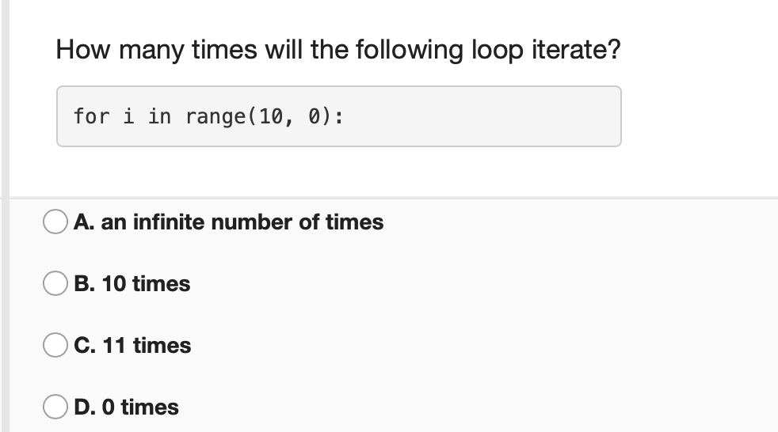This screenshot has height=432, width=778.
Task: Click the "C. 11 times" answer text
Action: [x=132, y=345]
